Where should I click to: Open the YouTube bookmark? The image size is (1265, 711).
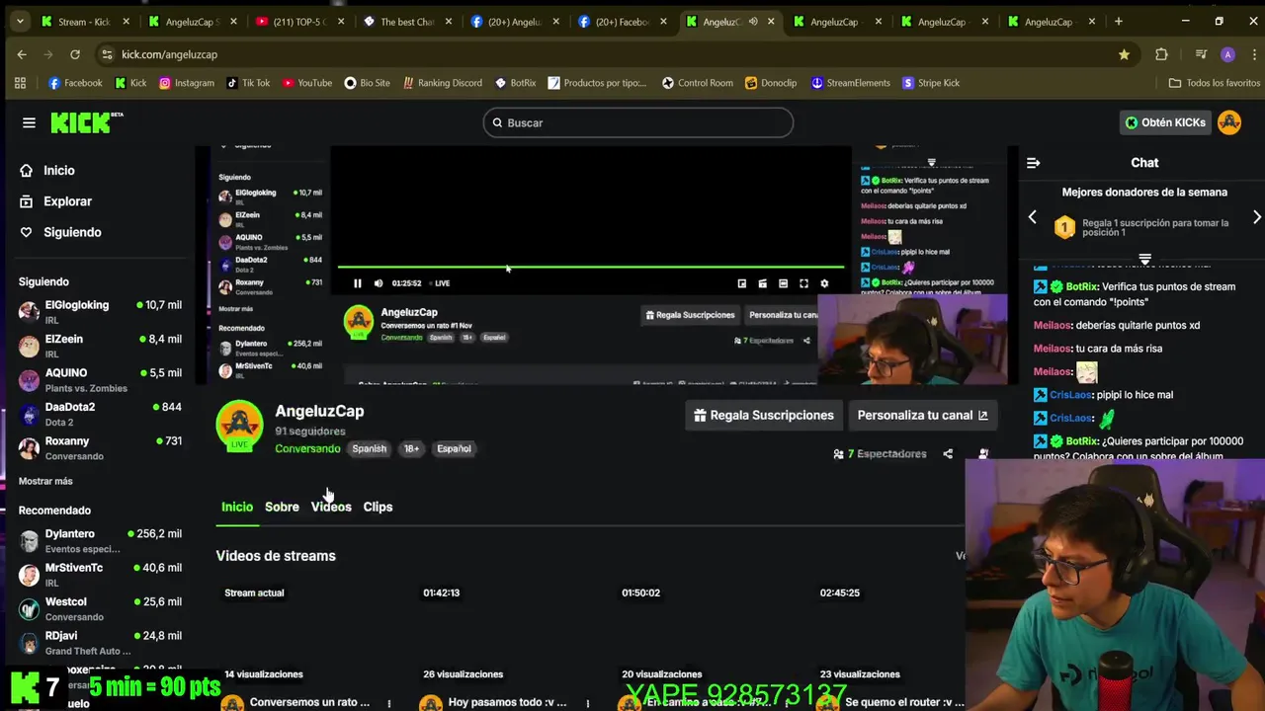[x=306, y=83]
